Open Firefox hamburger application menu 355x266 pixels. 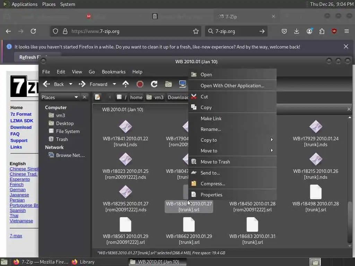(347, 31)
